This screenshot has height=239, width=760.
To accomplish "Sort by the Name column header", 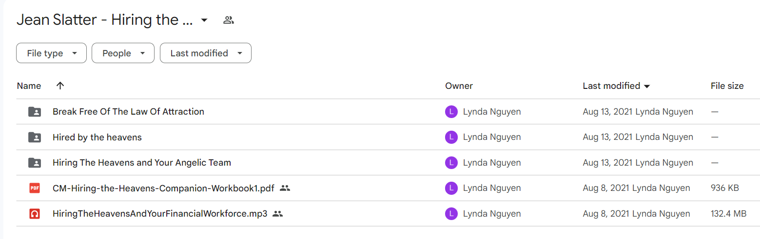I will 29,86.
